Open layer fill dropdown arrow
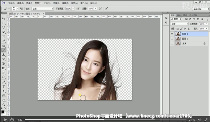 pos(207,29)
